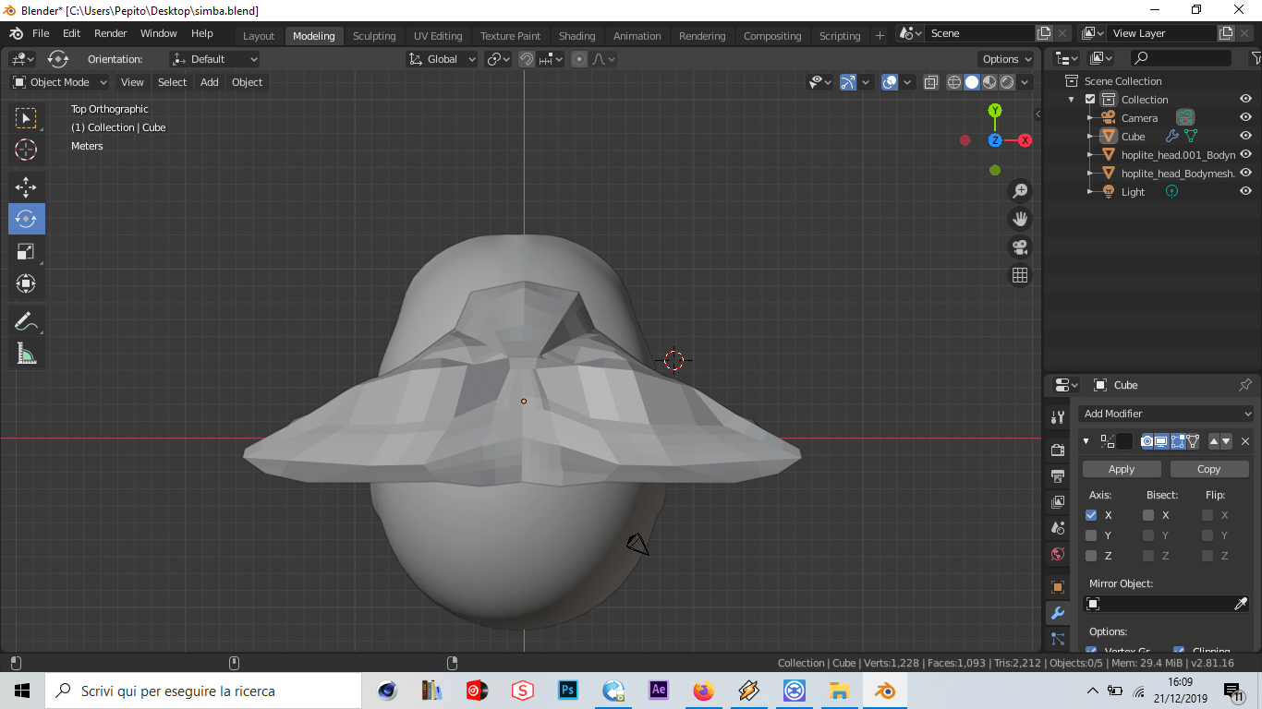The image size is (1262, 709).
Task: Activate the Cursor tool in toolbar
Action: point(26,150)
